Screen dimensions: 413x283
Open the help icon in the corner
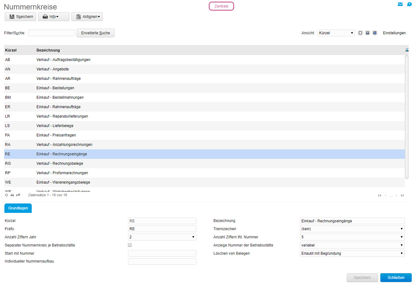tap(409, 4)
